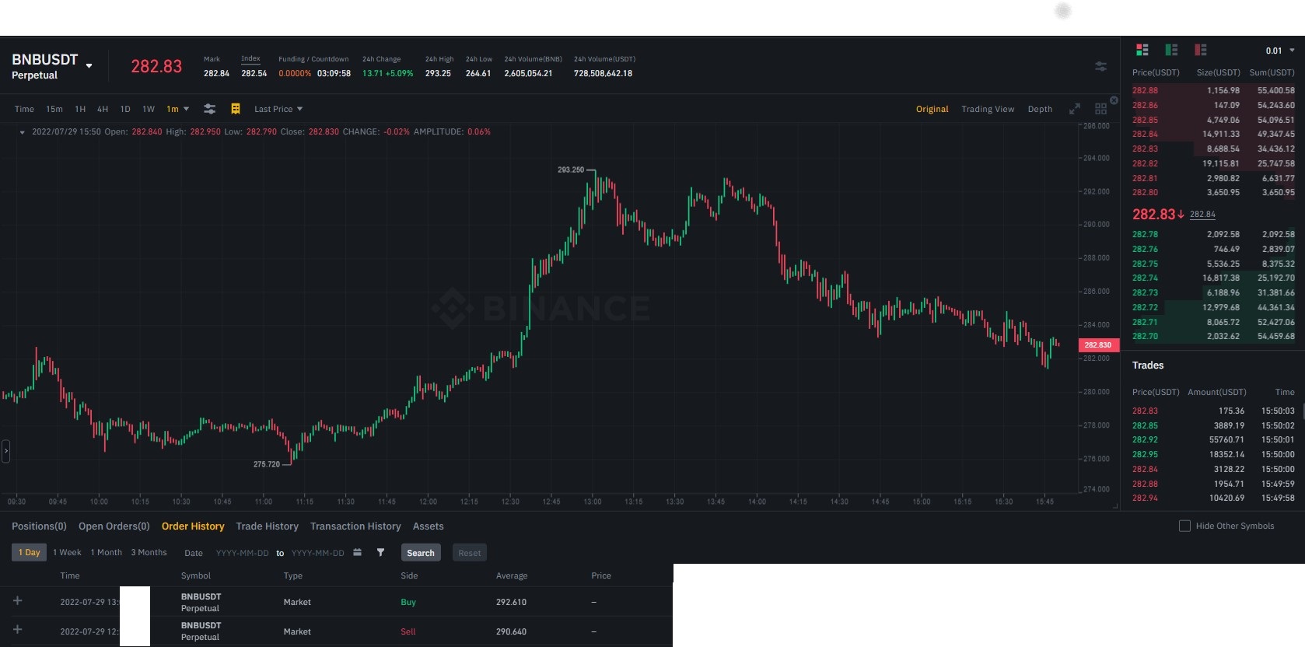This screenshot has height=647, width=1305.
Task: Open the multi-chart grid layout icon
Action: (x=1100, y=109)
